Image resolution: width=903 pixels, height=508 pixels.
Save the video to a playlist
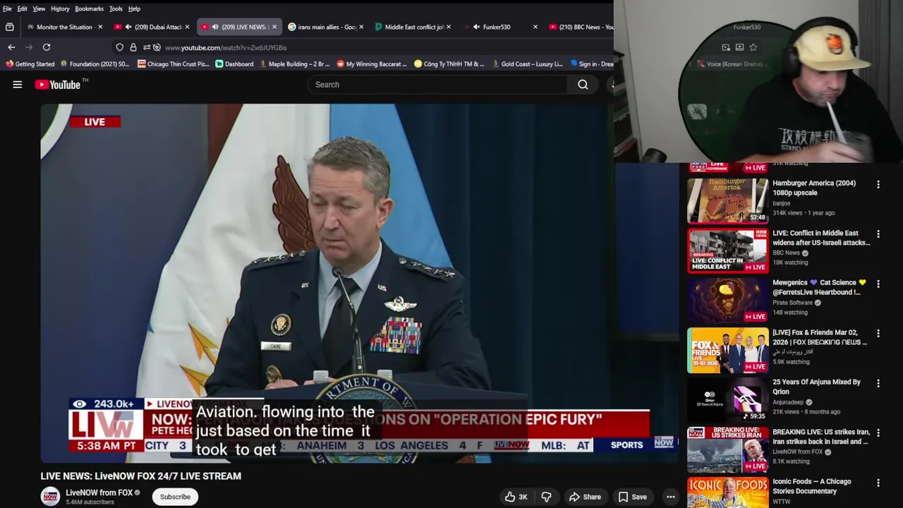click(x=632, y=497)
